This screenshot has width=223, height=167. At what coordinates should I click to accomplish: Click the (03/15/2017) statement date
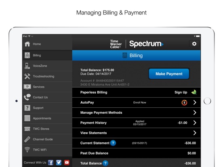point(139,143)
